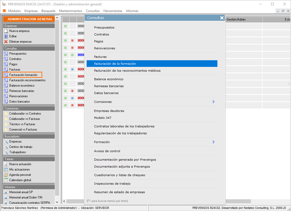
Task: Click the Editar icon in sidebar
Action: (x=6, y=36)
